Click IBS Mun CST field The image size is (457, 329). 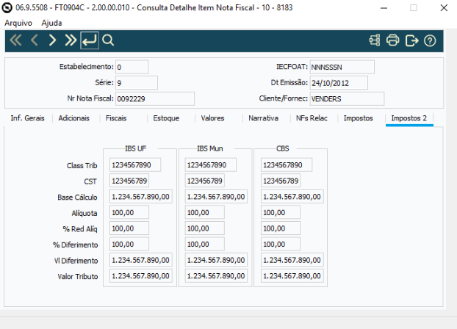tap(204, 181)
